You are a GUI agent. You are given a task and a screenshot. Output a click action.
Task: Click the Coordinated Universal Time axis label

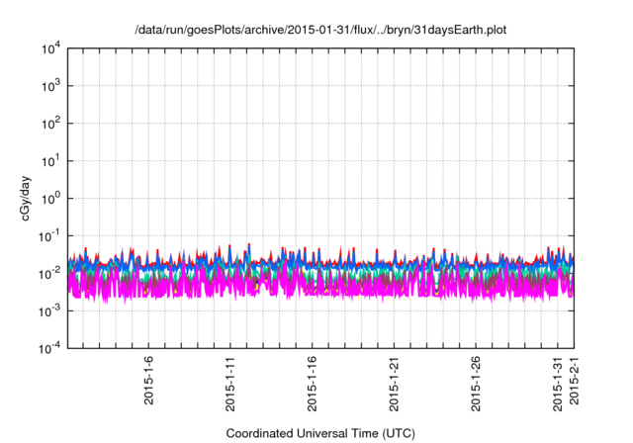pyautogui.click(x=320, y=433)
